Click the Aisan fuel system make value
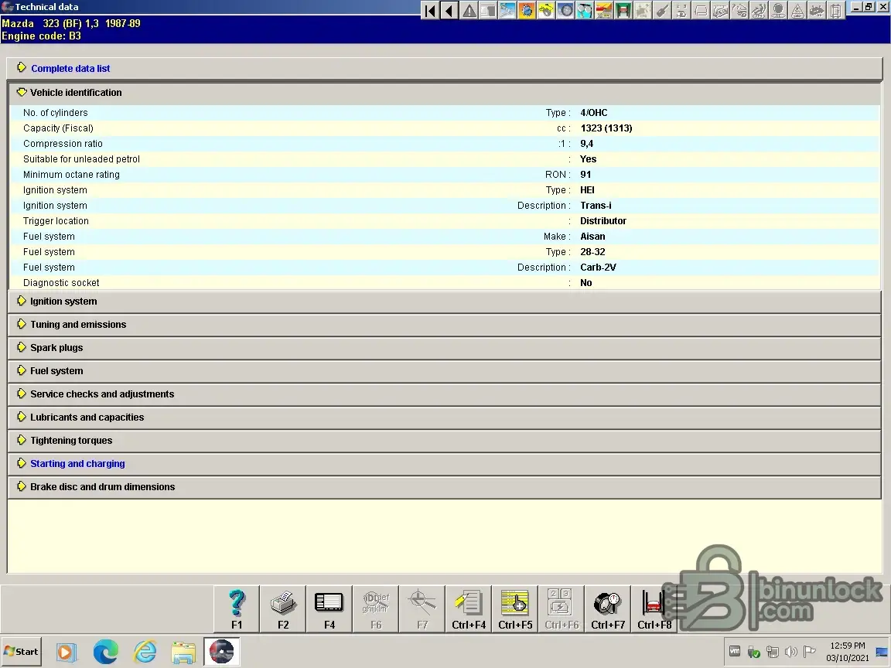 pyautogui.click(x=592, y=237)
